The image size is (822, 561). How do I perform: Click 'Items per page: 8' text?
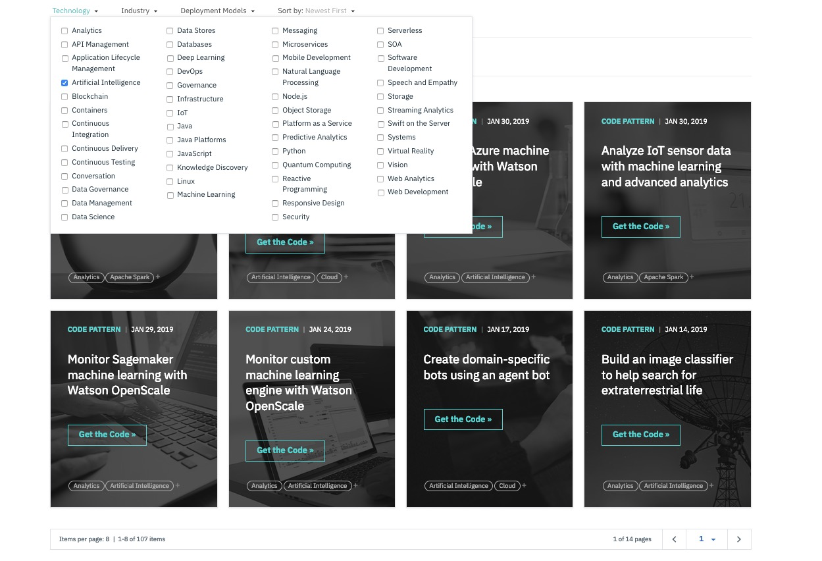click(x=84, y=539)
